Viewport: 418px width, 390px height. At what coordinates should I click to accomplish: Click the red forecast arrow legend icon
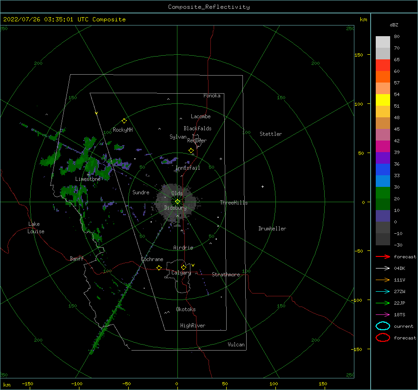(383, 256)
